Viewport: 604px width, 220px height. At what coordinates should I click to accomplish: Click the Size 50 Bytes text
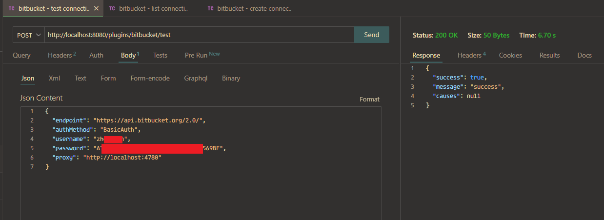pos(488,35)
